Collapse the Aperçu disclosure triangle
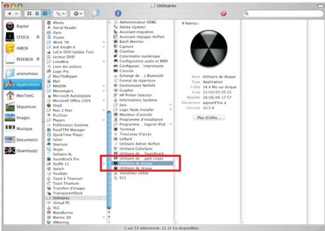This screenshot has width=325, height=231. pyautogui.click(x=183, y=23)
